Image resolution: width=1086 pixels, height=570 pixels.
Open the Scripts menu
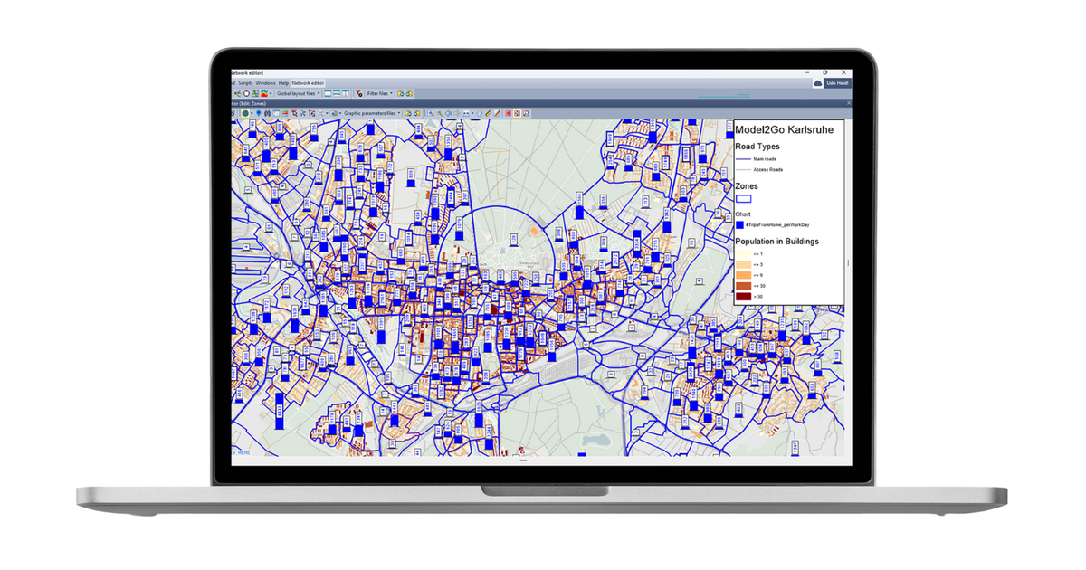click(x=245, y=82)
